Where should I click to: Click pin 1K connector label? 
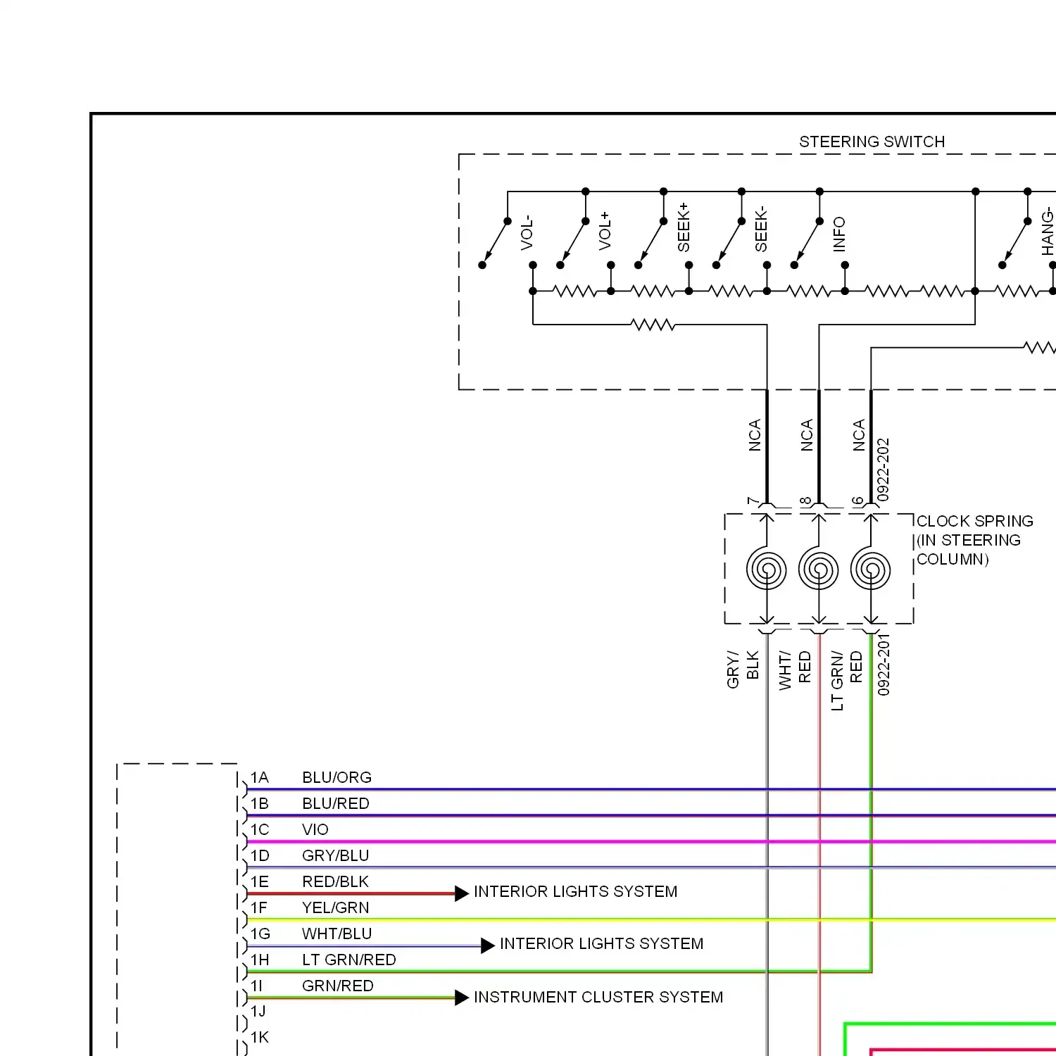pos(260,1037)
